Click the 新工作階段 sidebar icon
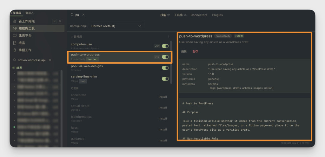Image resolution: width=325 pixels, height=157 pixels. (x=15, y=21)
